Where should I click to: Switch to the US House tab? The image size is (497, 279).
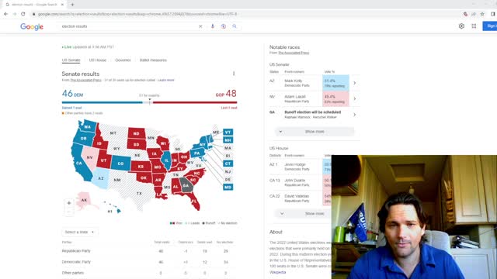pyautogui.click(x=98, y=60)
